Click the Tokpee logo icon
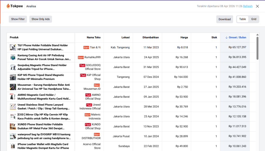The image size is (265, 151). click(x=9, y=6)
